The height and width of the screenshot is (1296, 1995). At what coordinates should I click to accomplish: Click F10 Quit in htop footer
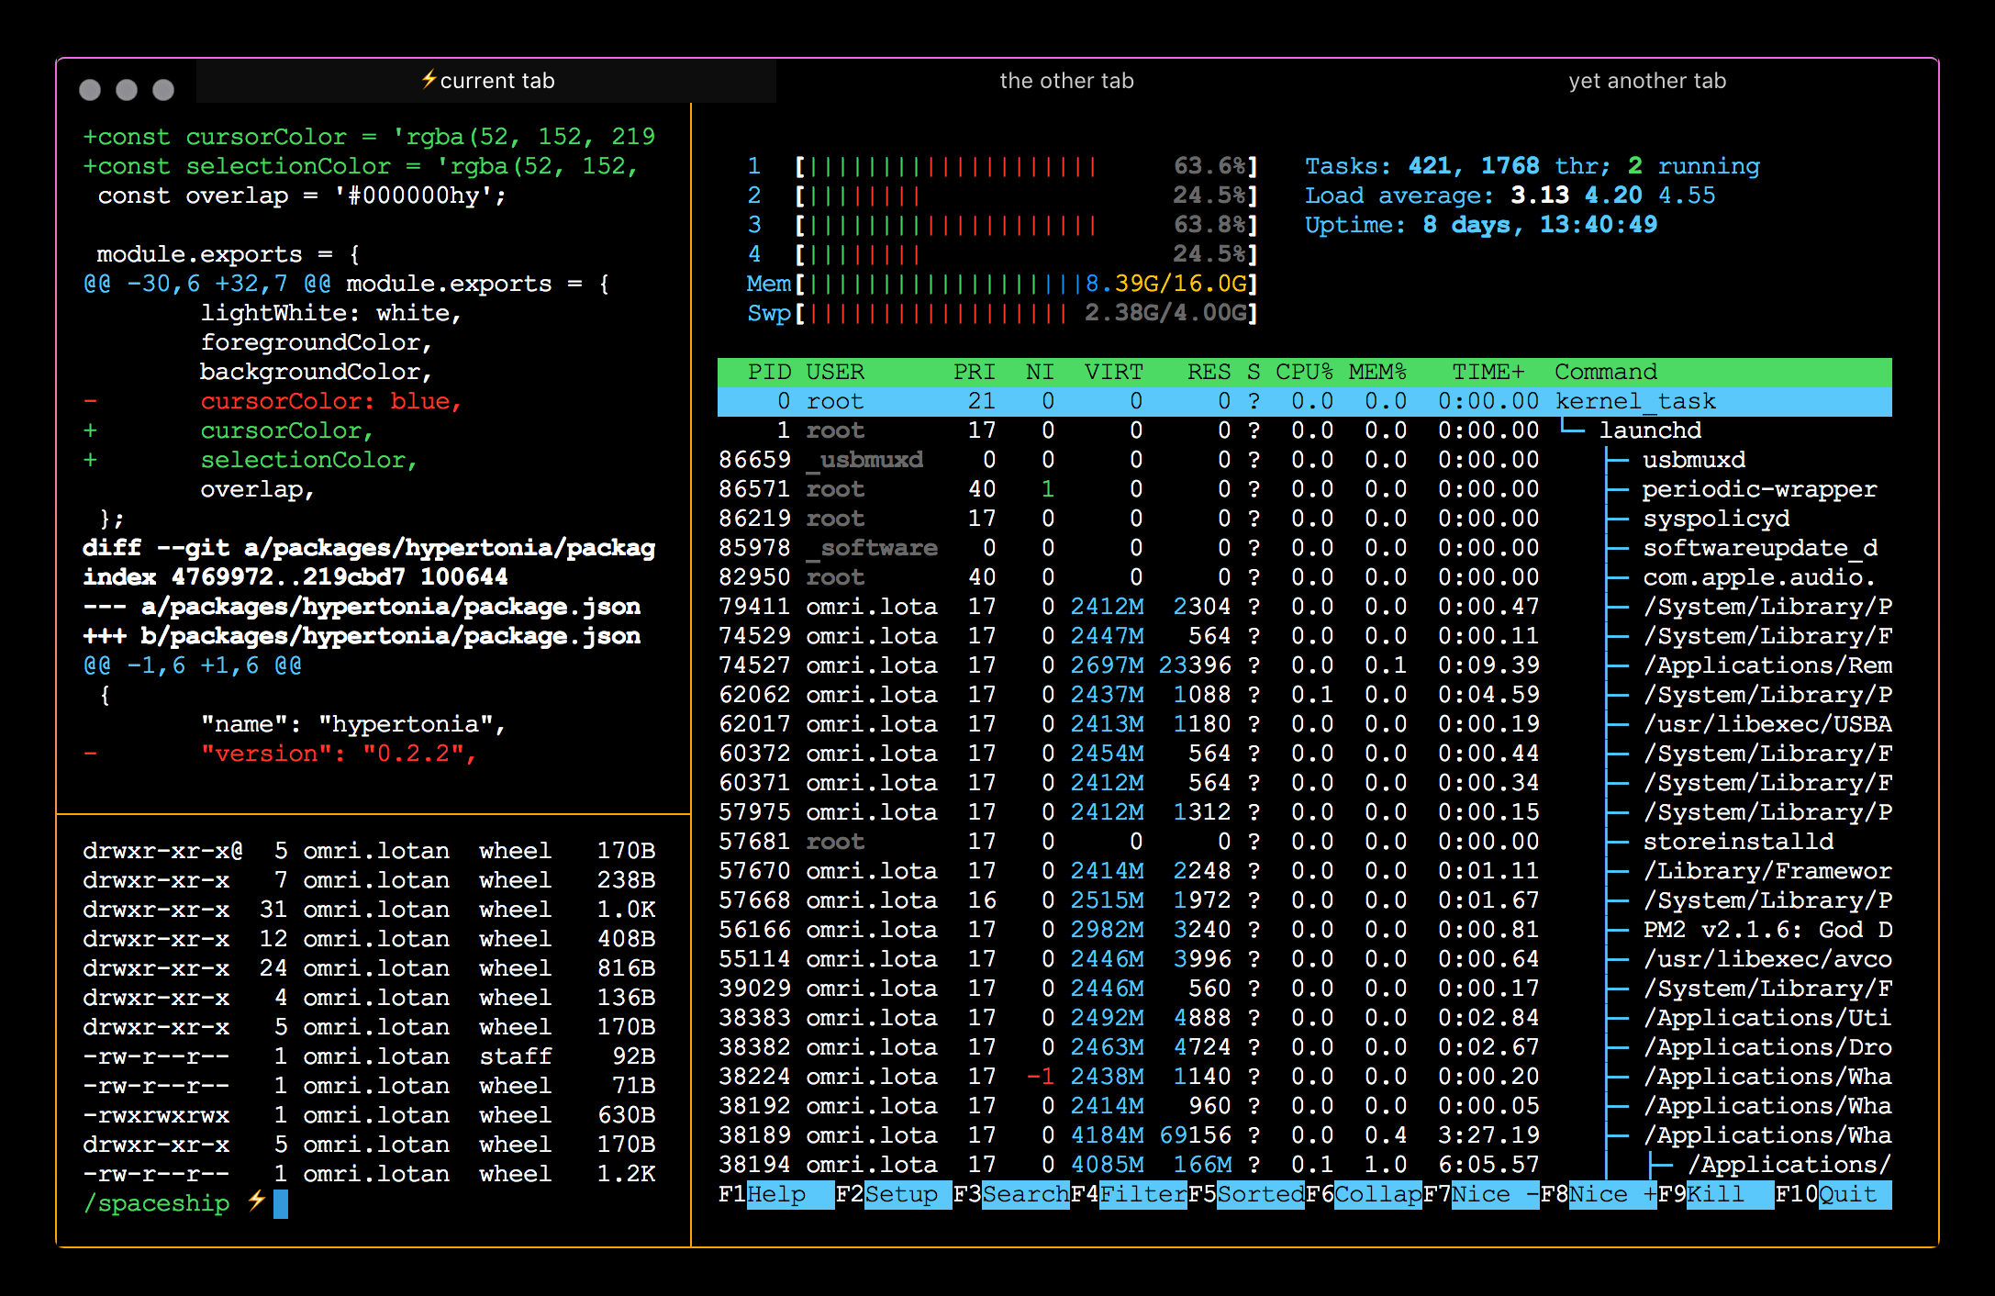tap(1833, 1194)
